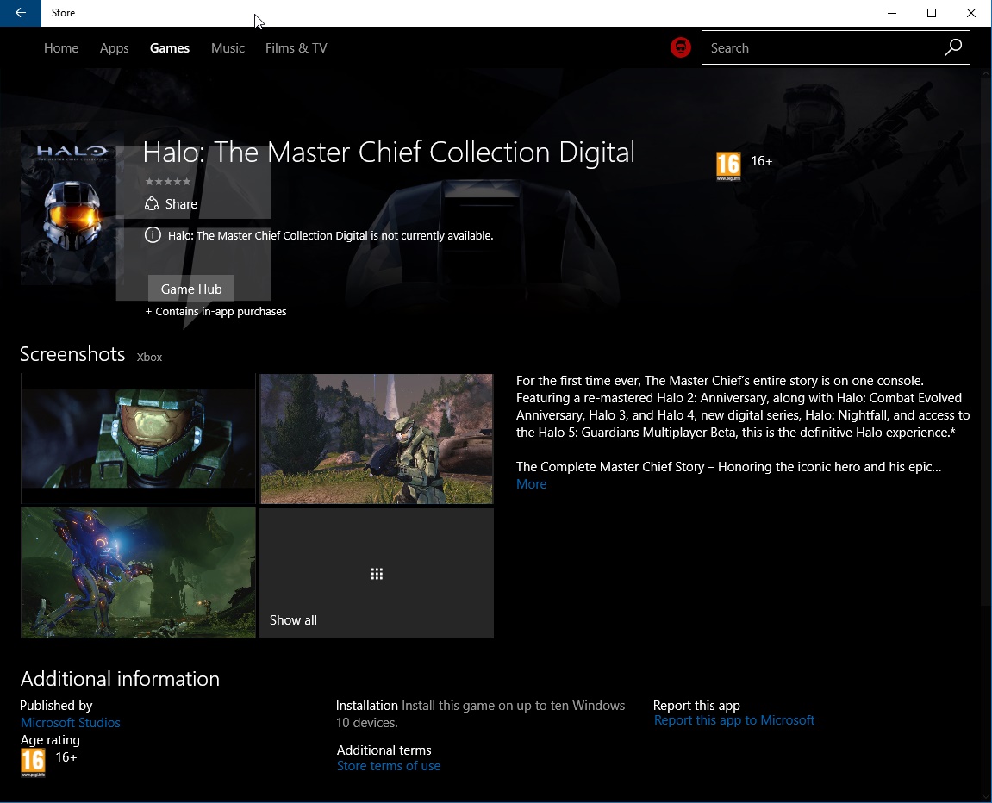Open the blue alien creature screenshot
Viewport: 992px width, 803px height.
coord(138,573)
